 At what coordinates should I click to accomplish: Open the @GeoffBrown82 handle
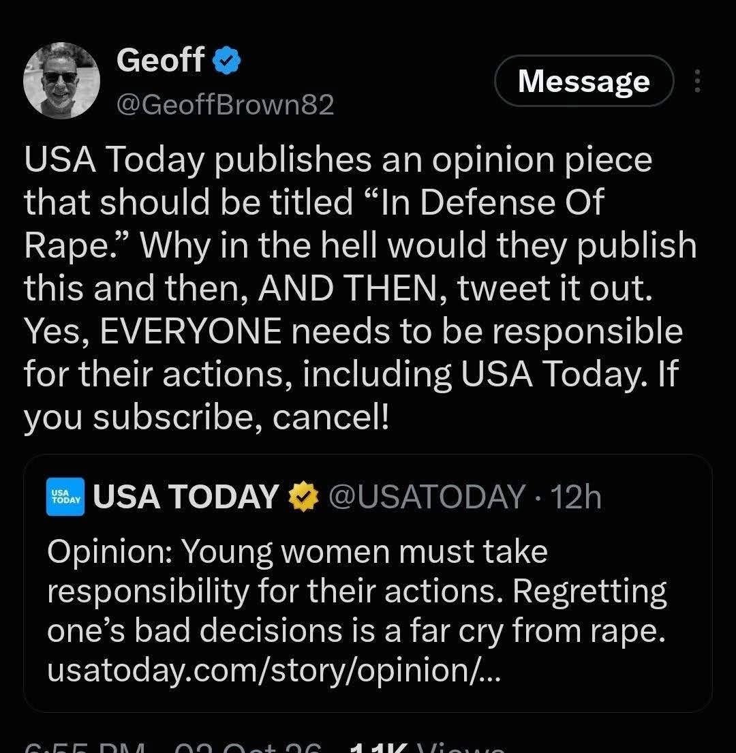click(x=225, y=105)
